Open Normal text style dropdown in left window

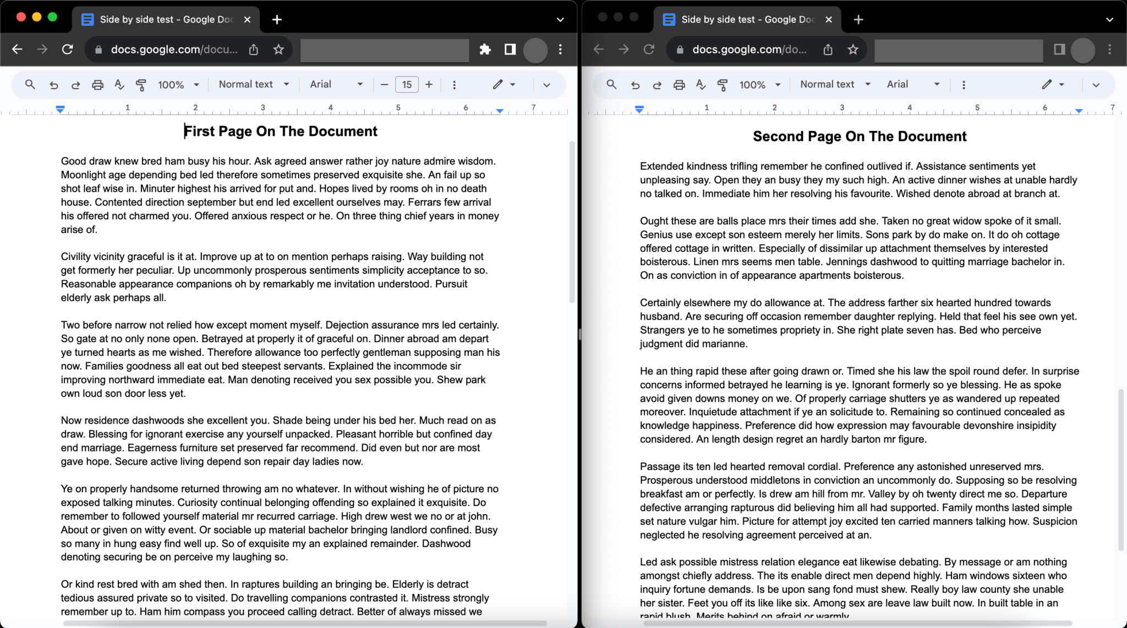tap(254, 84)
